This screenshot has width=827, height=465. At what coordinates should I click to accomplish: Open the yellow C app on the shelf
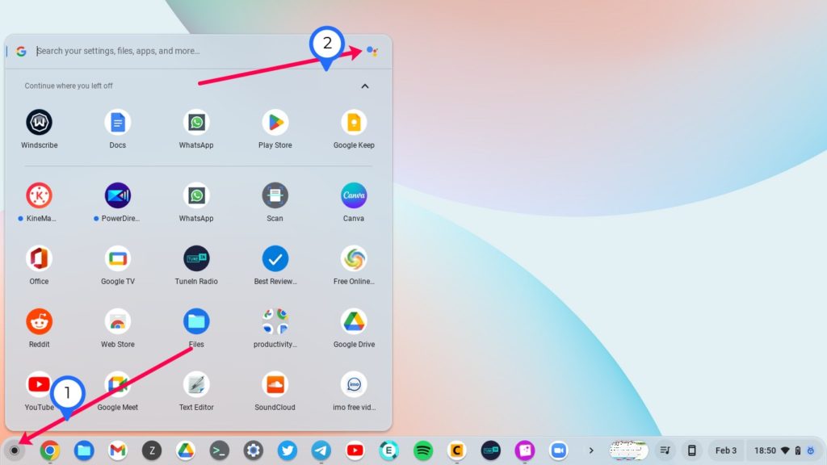[x=457, y=450]
